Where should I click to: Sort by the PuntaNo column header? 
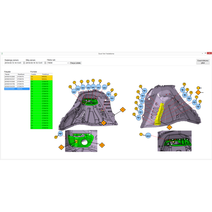coord(36,74)
